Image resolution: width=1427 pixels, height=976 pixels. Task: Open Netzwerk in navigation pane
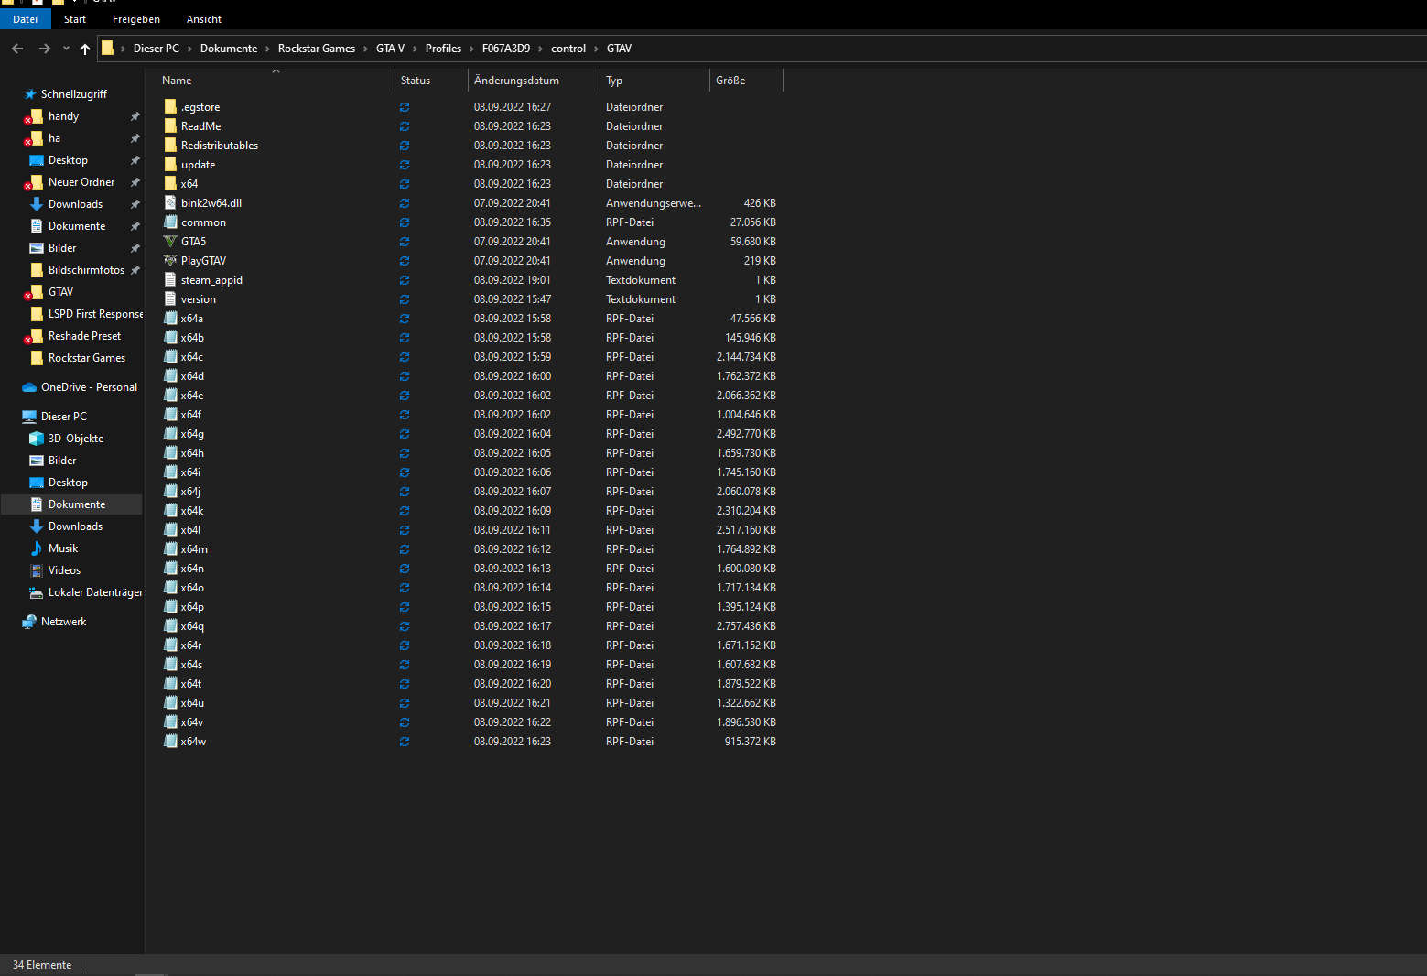(63, 622)
